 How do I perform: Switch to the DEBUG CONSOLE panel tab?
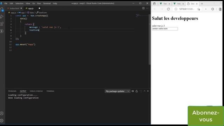click(x=36, y=91)
